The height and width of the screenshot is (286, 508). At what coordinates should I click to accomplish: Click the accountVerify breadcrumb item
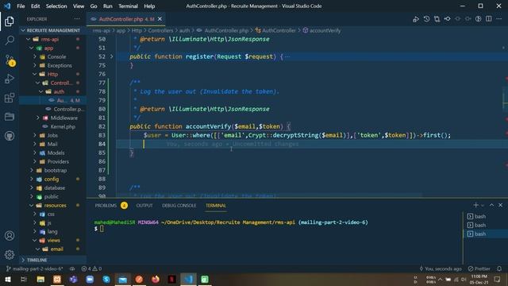click(325, 30)
